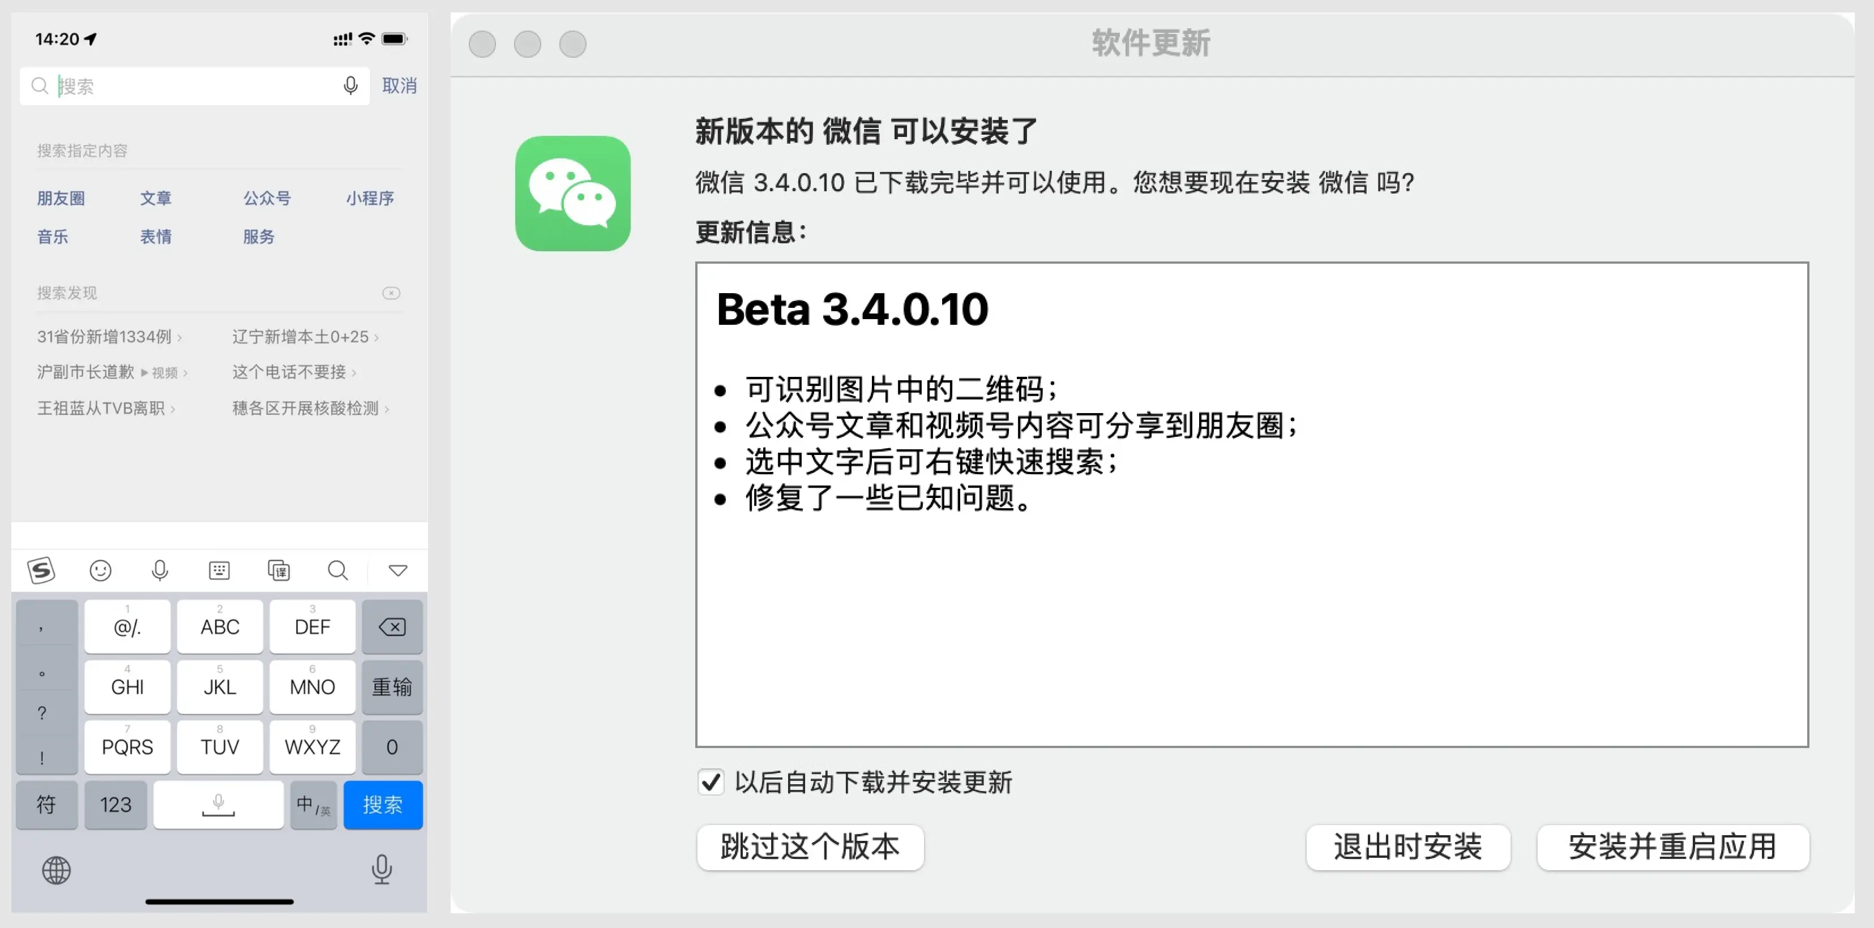Select the 朋友圈 search category
The image size is (1874, 928).
61,198
